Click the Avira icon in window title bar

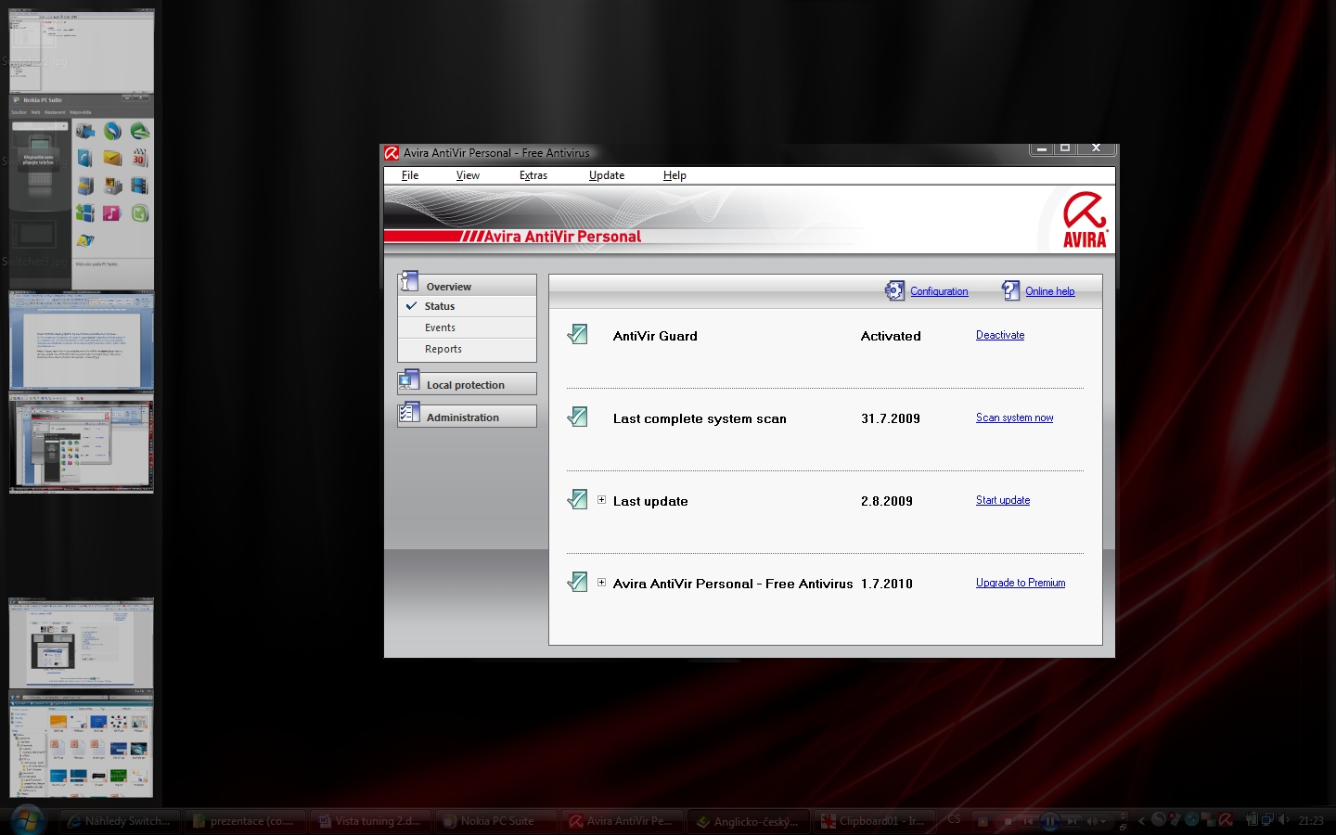point(392,153)
